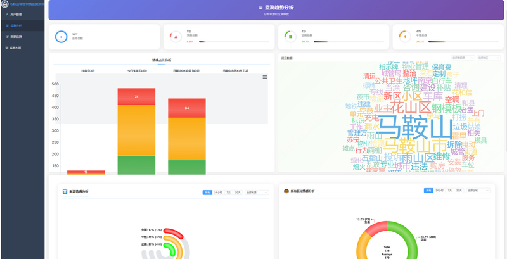Select the 监测分析 sidebar item

[22, 25]
